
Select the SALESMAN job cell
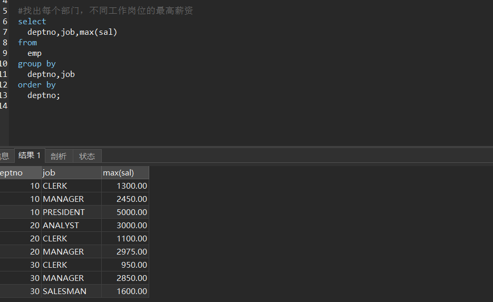point(71,291)
